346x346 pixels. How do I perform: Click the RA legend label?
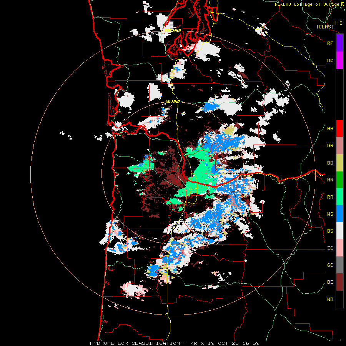(330, 197)
